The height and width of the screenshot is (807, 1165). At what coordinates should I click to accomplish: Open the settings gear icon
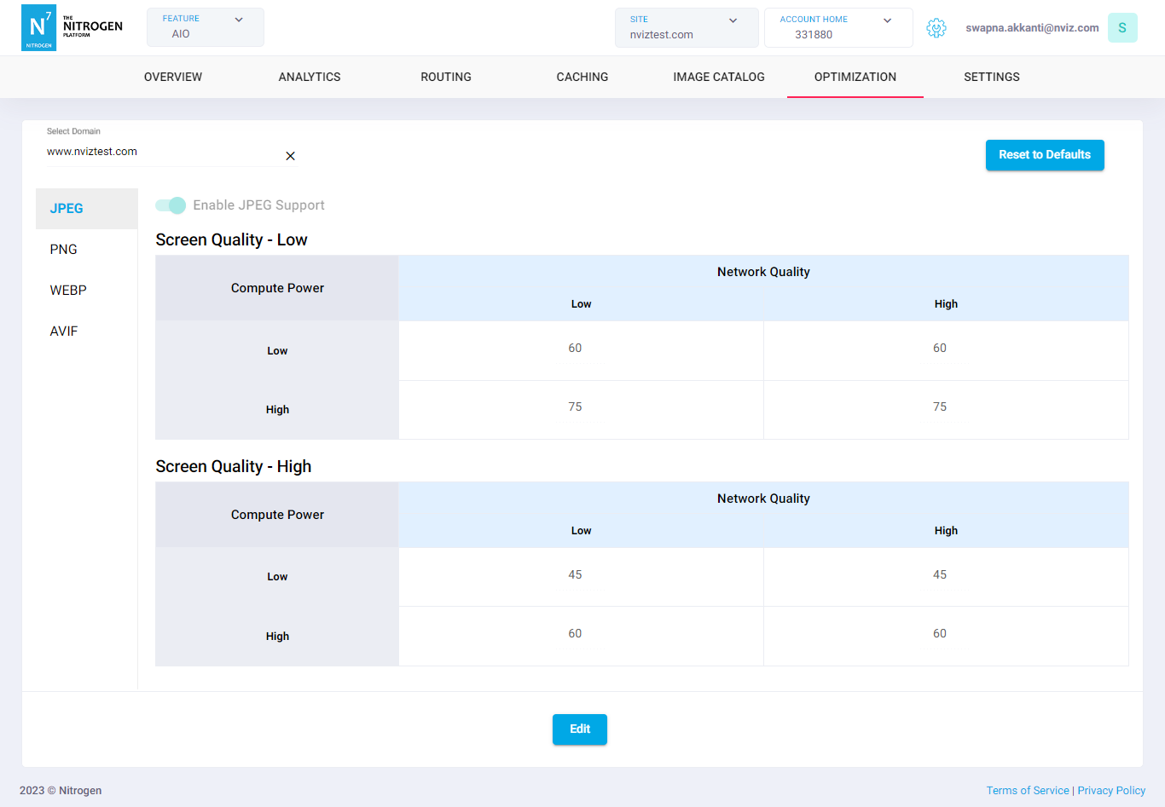coord(936,27)
